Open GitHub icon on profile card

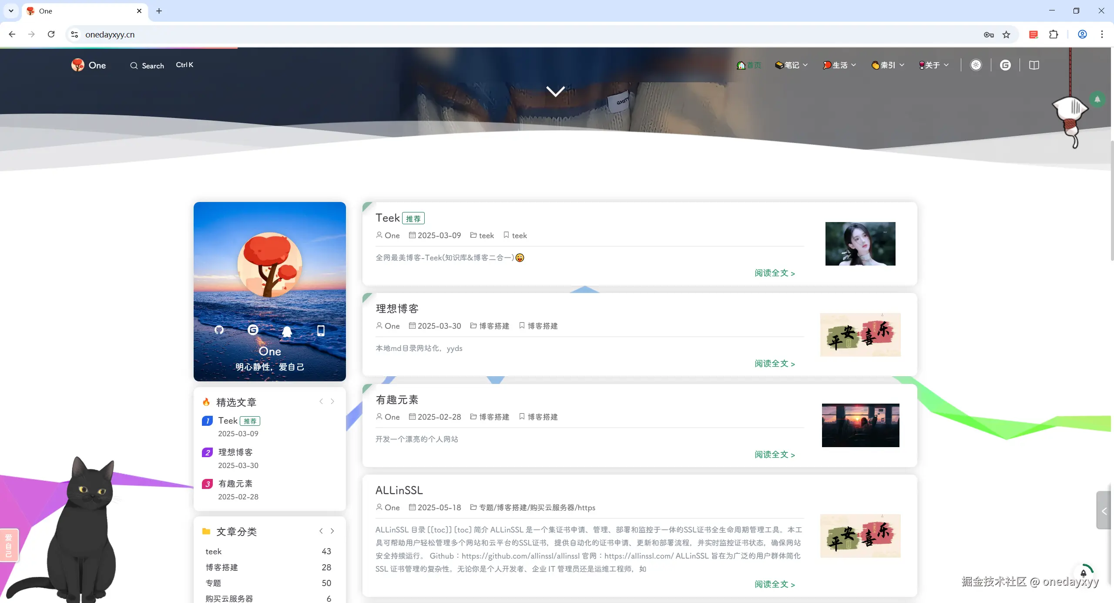[x=219, y=330]
